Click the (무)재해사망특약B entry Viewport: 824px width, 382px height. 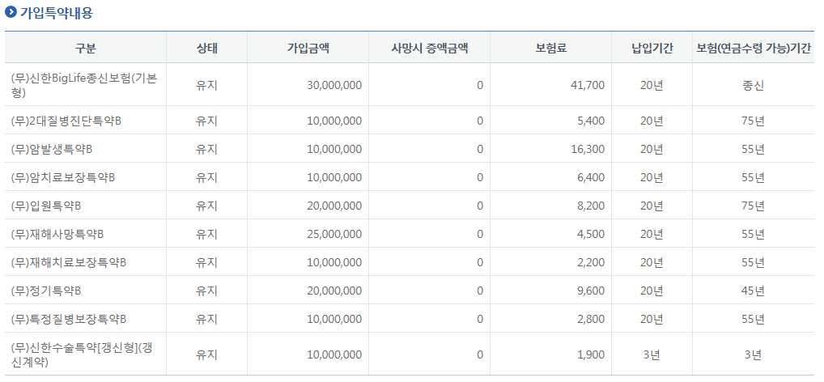click(57, 234)
